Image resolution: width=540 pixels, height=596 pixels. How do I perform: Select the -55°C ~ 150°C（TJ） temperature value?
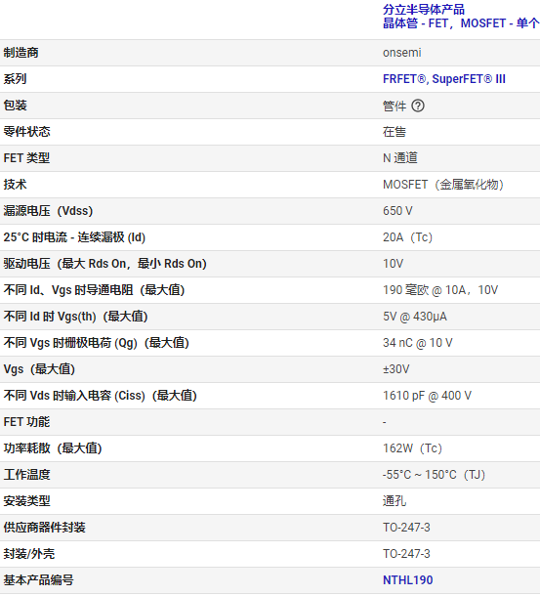pos(434,475)
